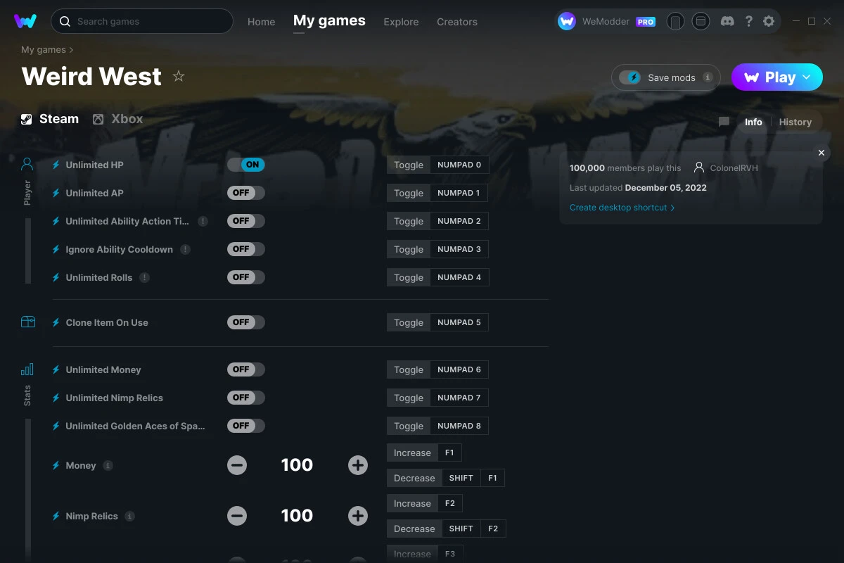Image resolution: width=844 pixels, height=563 pixels.
Task: Select the inventory chest icon in sidebar
Action: [27, 322]
